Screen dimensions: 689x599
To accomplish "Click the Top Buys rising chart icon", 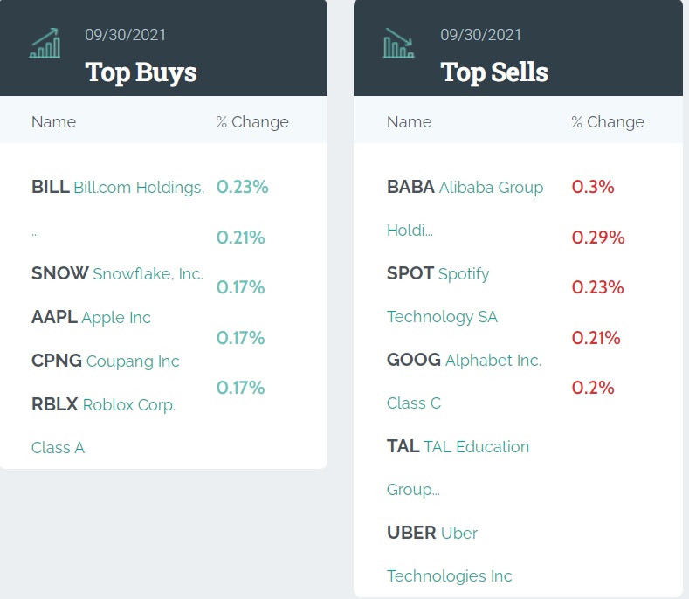I will 45,43.
